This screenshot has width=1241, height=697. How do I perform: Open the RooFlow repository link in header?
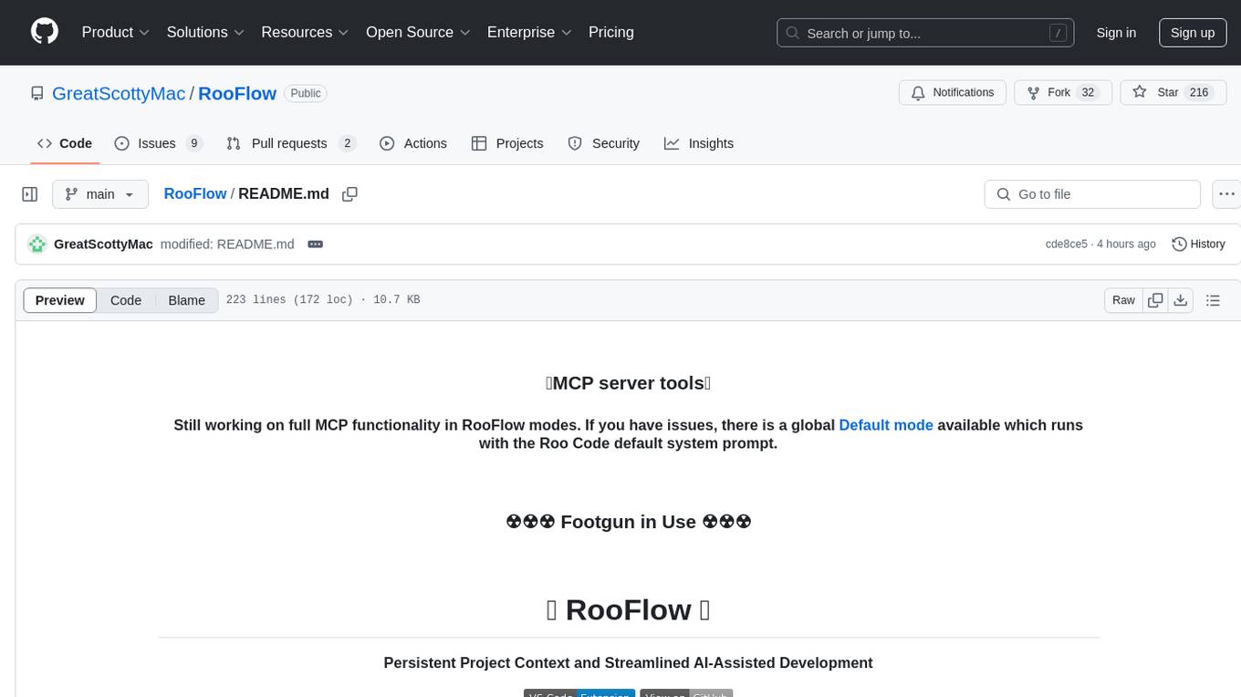(237, 93)
